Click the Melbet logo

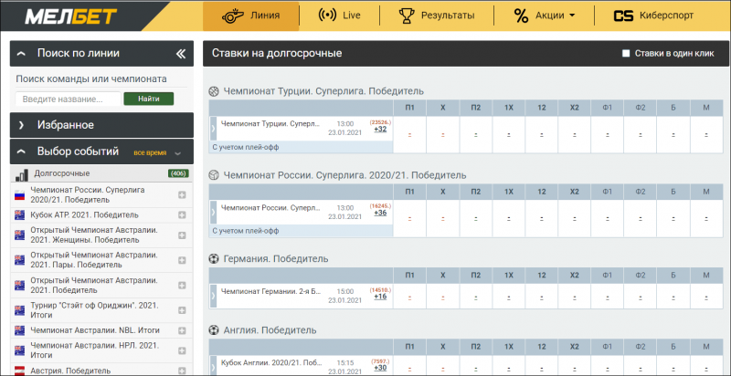pyautogui.click(x=70, y=16)
